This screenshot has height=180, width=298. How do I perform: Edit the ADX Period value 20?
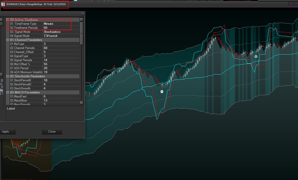point(61,68)
